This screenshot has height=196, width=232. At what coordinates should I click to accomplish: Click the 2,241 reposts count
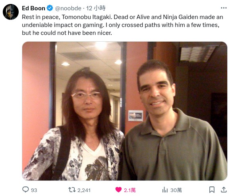(x=84, y=190)
